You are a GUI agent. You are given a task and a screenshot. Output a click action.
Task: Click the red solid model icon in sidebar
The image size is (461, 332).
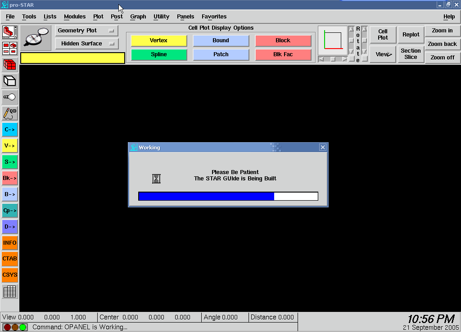point(10,32)
